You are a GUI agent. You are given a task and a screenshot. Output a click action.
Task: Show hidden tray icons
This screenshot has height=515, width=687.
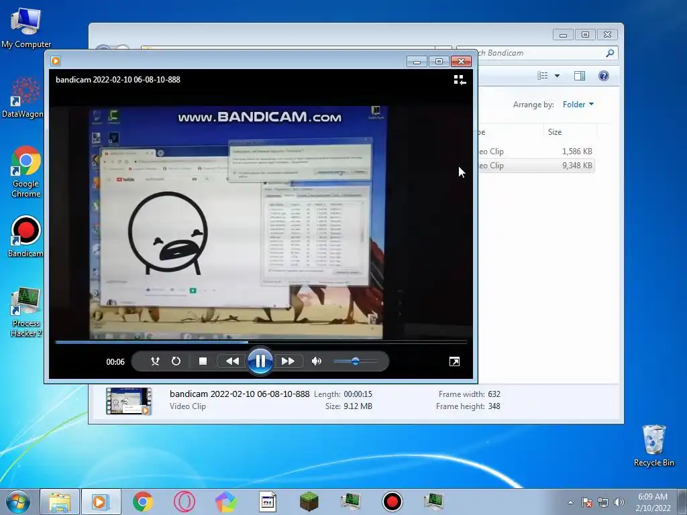(x=570, y=502)
